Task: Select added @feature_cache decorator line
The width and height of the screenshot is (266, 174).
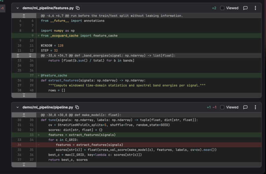Action: [136, 75]
